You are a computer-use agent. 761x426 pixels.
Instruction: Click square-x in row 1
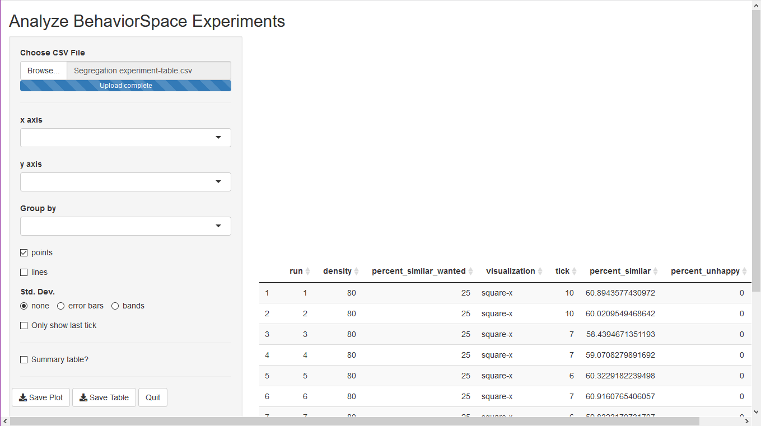[497, 293]
